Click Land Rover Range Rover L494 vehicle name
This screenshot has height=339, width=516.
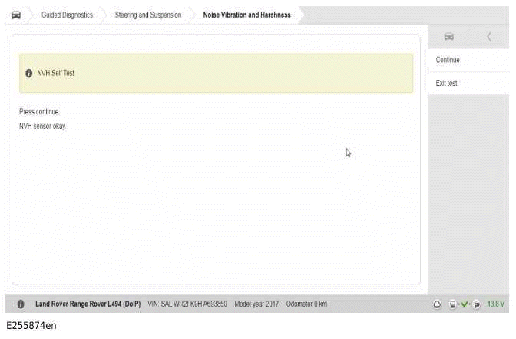pyautogui.click(x=88, y=304)
